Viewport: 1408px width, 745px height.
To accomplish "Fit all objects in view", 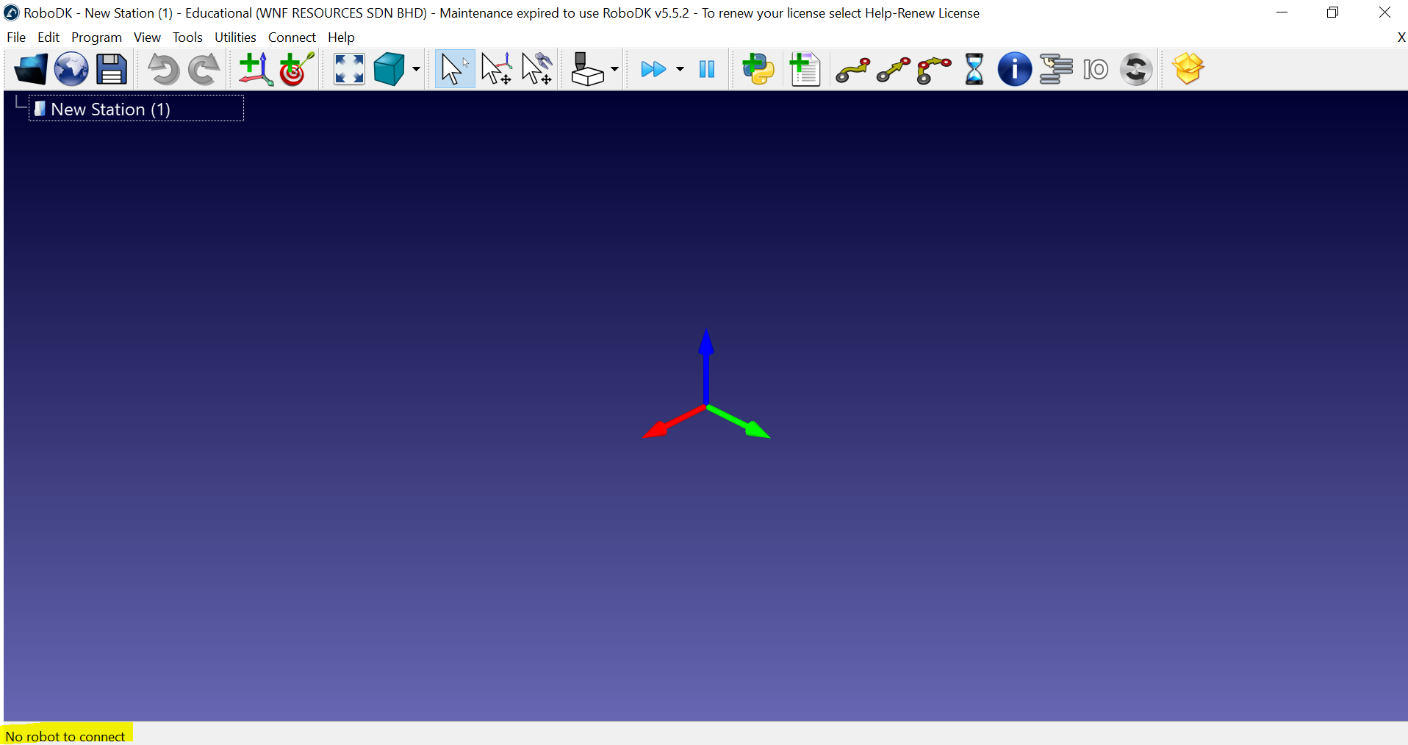I will click(349, 70).
